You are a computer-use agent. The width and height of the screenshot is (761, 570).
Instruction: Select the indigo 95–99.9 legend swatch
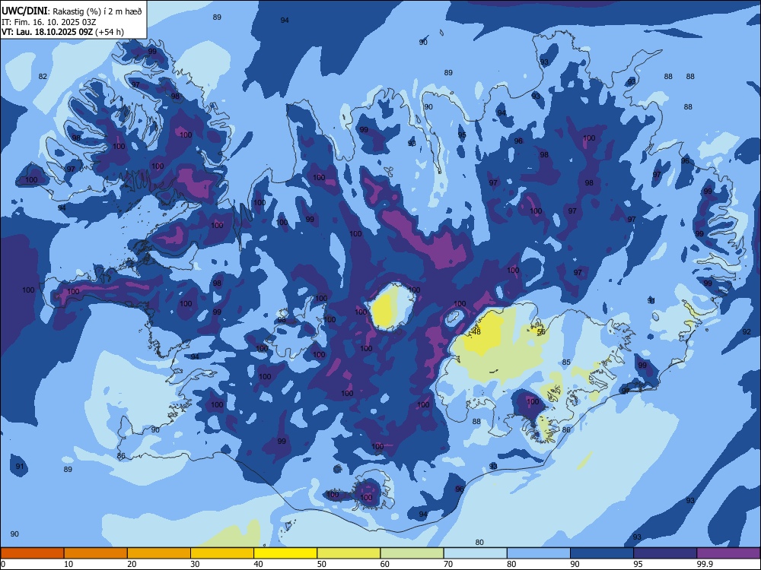665,553
